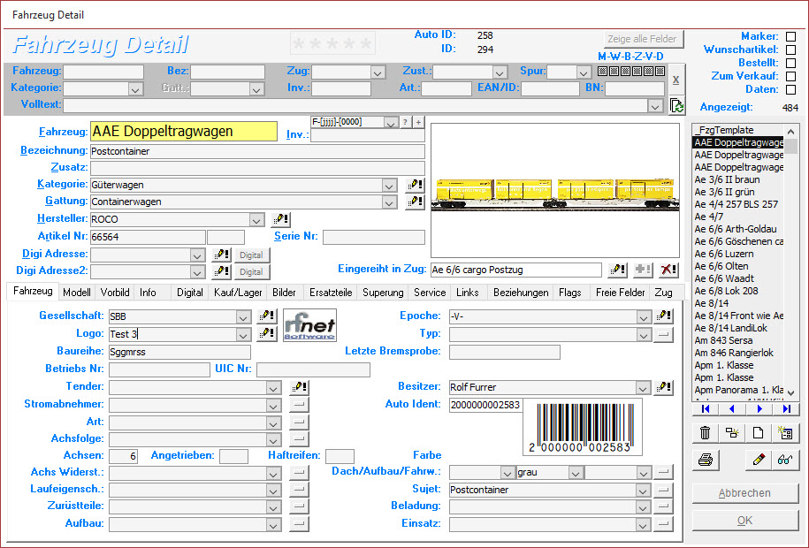This screenshot has width=809, height=548.
Task: Open the Freie Felder tab
Action: click(x=620, y=293)
